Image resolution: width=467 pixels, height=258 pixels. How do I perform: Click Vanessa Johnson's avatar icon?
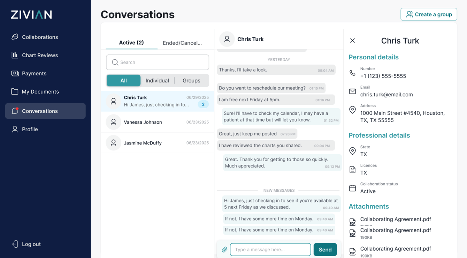pyautogui.click(x=113, y=122)
